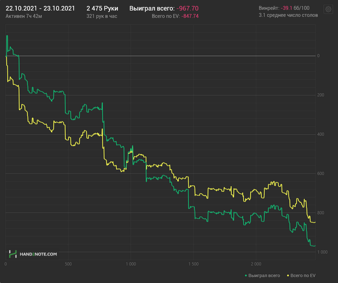Click the 'Винрейт' bb/100 statistic
Image resolution: width=338 pixels, height=283 pixels.
tap(284, 8)
